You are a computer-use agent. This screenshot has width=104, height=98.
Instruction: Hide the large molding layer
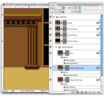tap(51, 35)
